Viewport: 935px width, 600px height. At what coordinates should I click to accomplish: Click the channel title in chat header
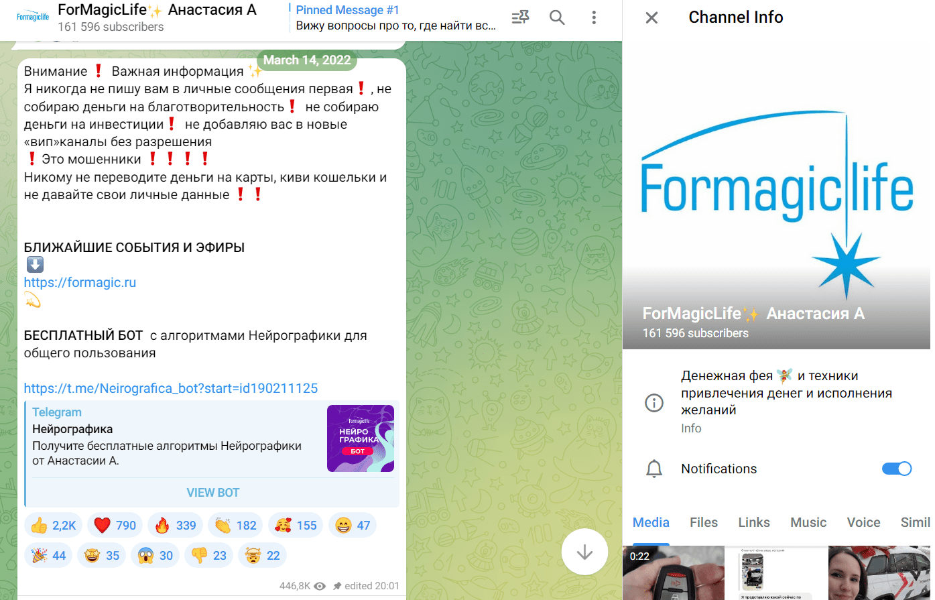click(x=157, y=10)
